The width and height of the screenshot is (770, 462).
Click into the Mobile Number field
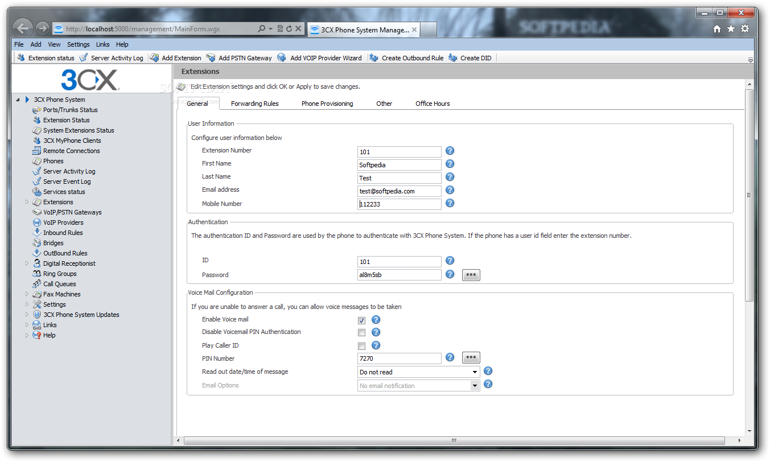(400, 204)
